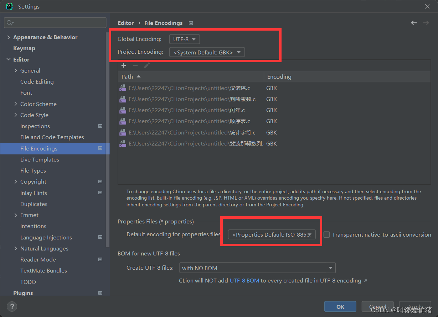Click the C file icon for 闰年.c
Image resolution: width=438 pixels, height=317 pixels.
[123, 110]
